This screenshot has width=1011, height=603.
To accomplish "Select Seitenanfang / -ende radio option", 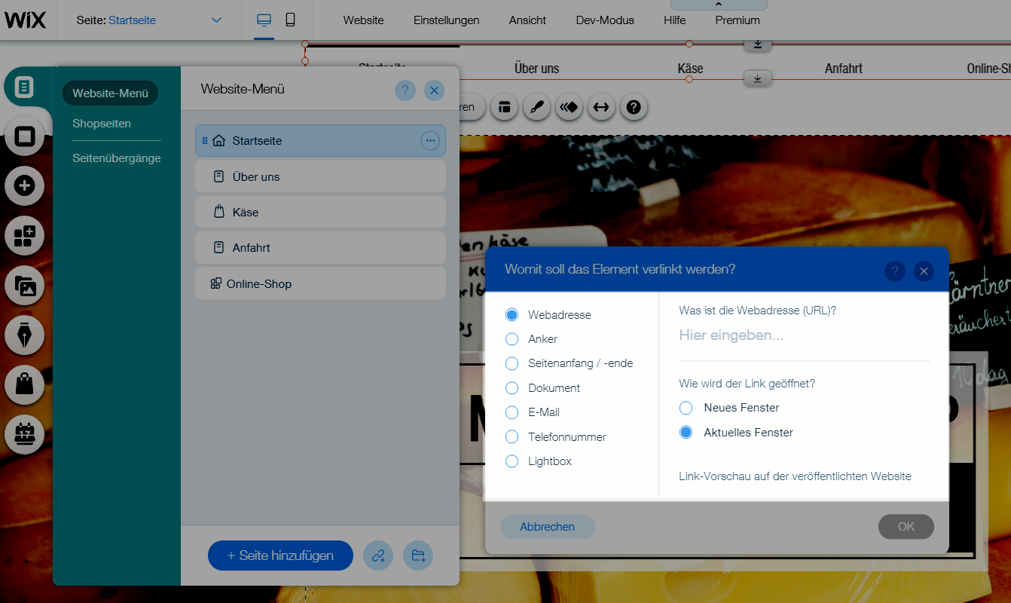I will click(512, 363).
